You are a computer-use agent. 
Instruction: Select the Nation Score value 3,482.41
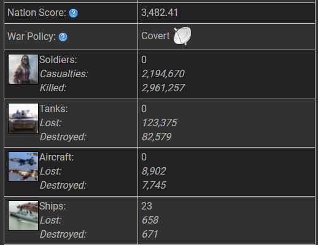click(160, 13)
